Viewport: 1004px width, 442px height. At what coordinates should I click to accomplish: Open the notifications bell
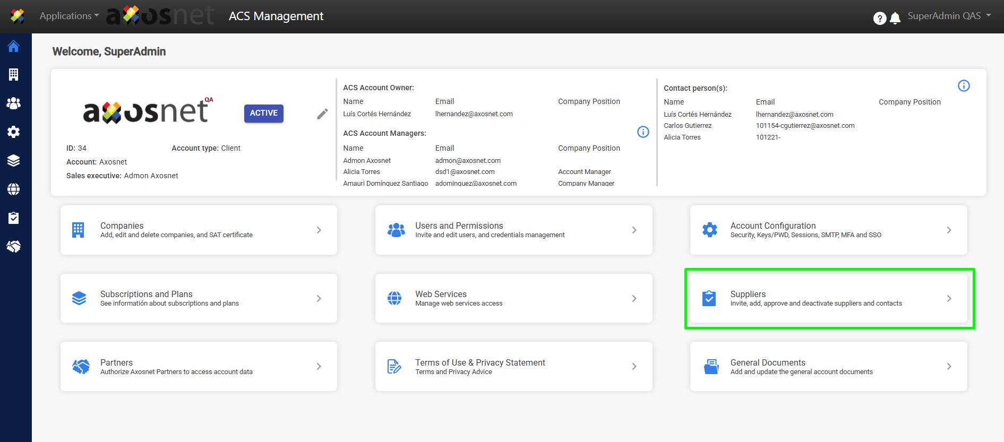pyautogui.click(x=895, y=19)
